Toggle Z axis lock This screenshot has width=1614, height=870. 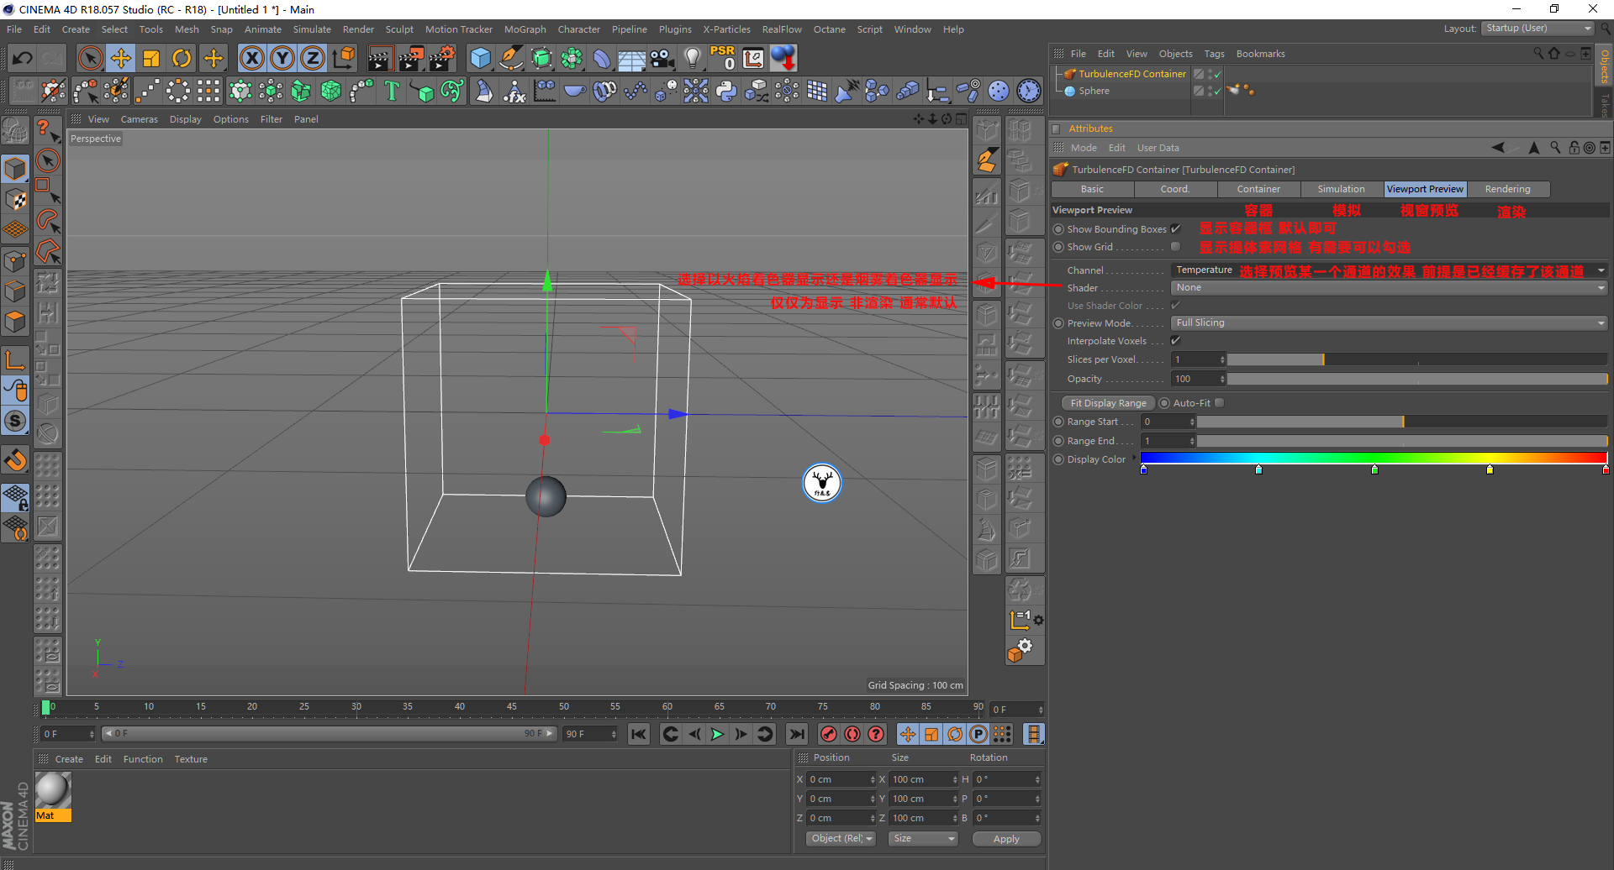coord(313,59)
